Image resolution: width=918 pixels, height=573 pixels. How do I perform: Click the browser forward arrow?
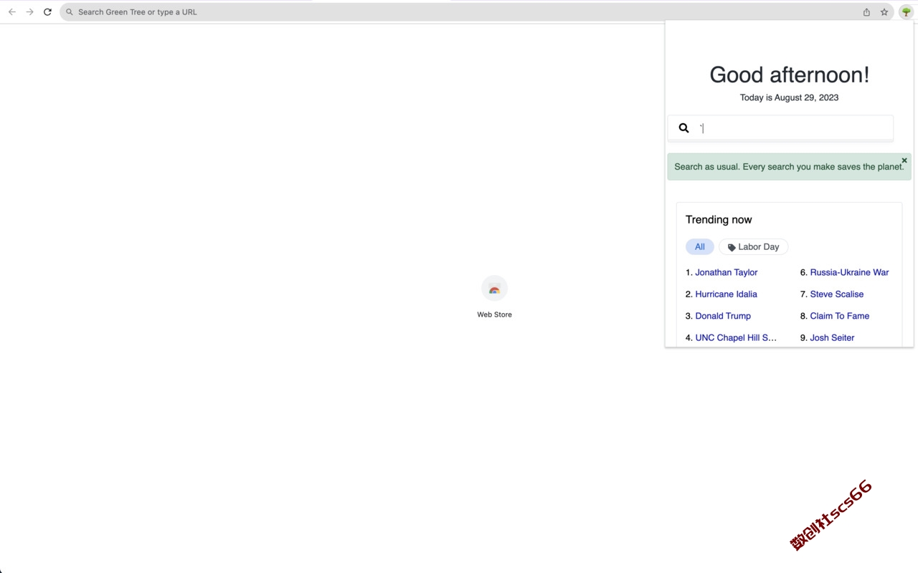30,12
